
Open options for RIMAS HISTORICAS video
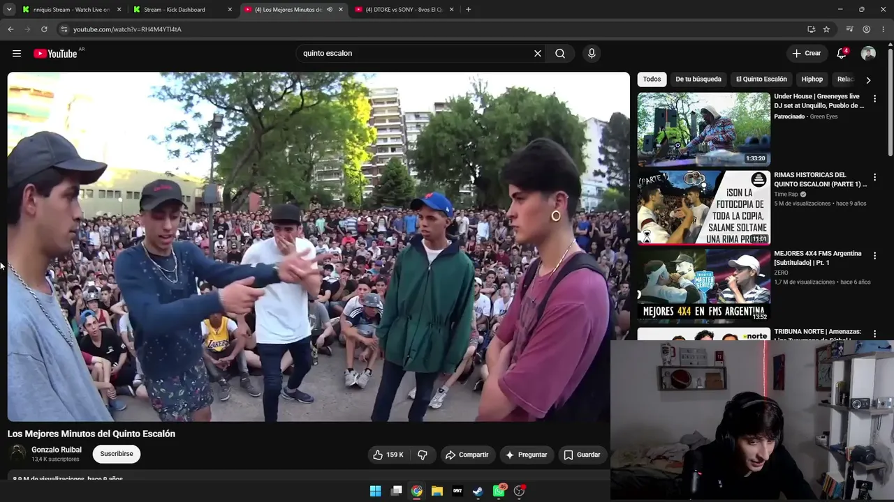coord(874,178)
